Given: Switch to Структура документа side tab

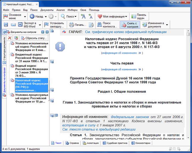Looking at the screenshot, I should coord(4,49).
